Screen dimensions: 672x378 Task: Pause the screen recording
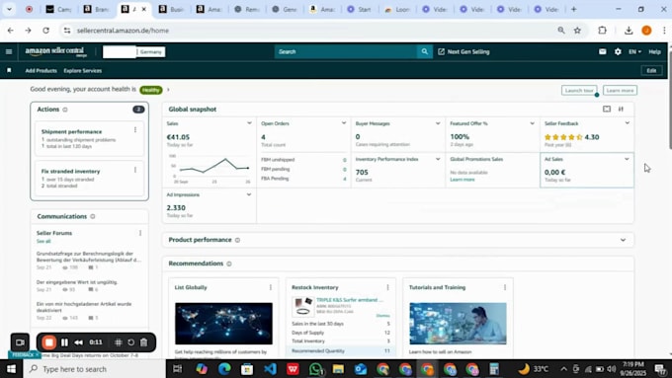click(x=64, y=342)
